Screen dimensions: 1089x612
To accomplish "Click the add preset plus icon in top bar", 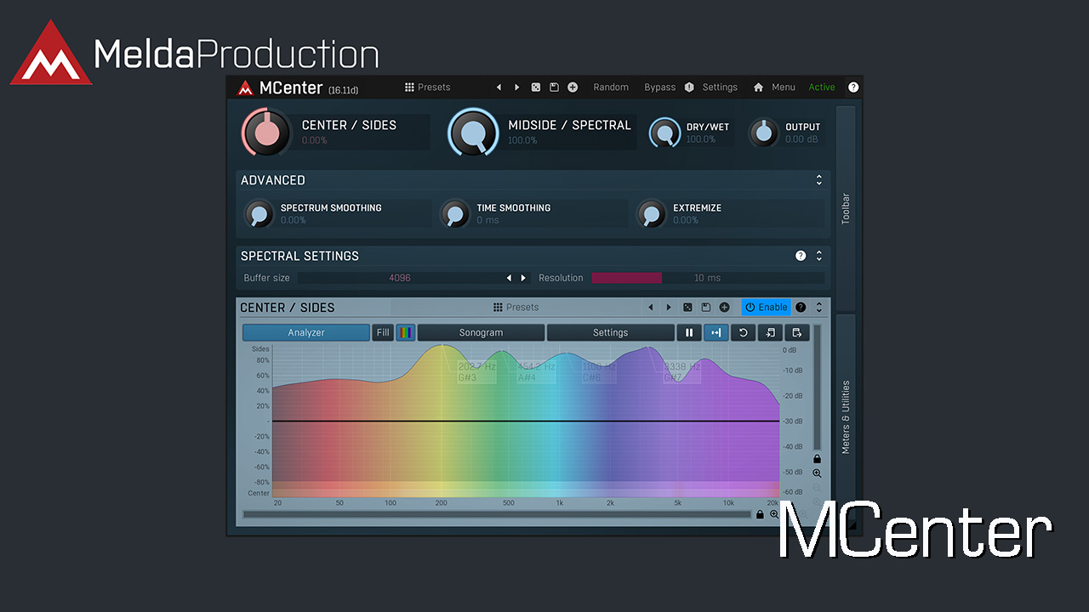I will point(573,88).
